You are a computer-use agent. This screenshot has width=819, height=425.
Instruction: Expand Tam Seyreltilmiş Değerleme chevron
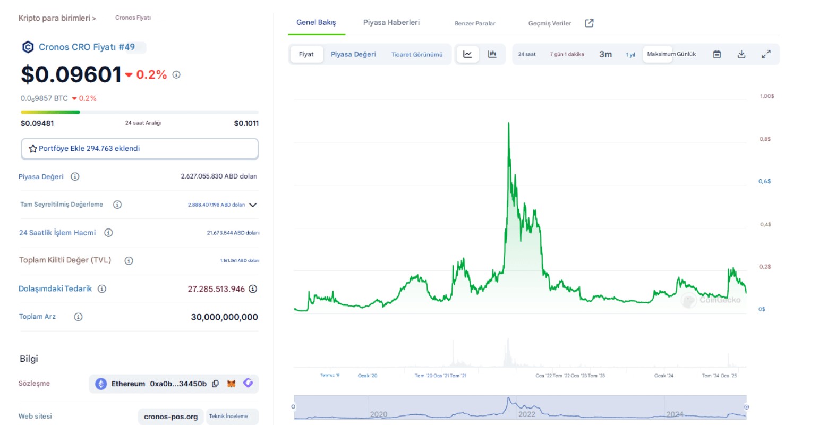click(x=253, y=205)
